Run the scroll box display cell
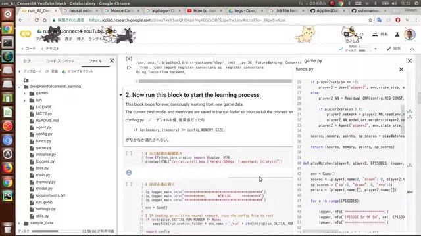The width and height of the screenshot is (421, 236). [129, 153]
